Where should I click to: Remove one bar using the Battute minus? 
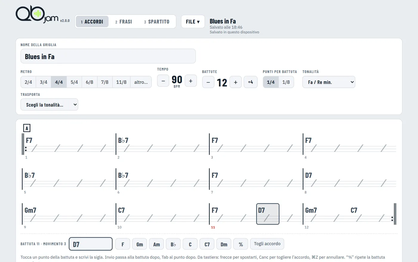[x=208, y=82]
